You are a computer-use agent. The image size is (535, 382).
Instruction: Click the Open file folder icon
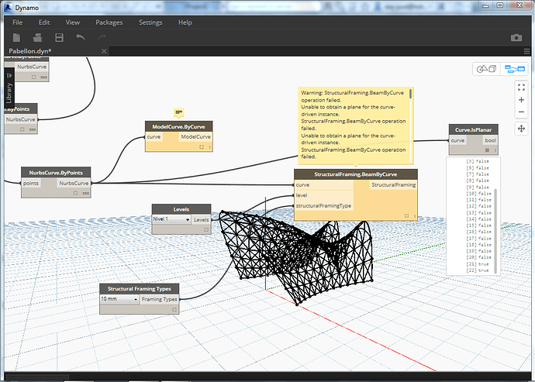coord(37,37)
